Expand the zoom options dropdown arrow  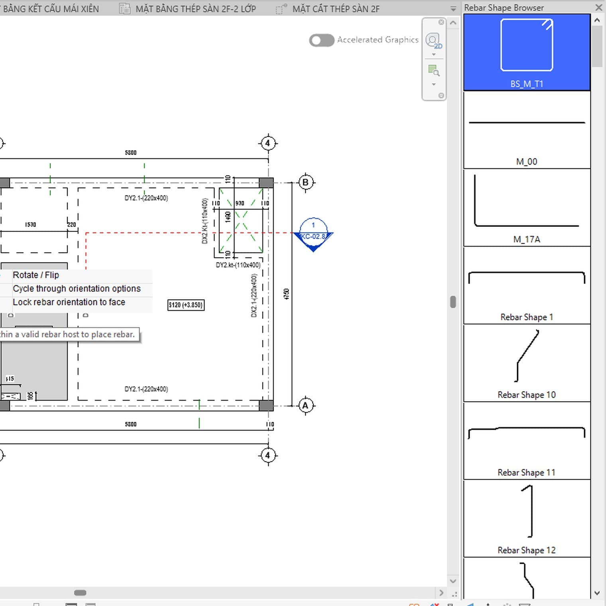click(434, 85)
